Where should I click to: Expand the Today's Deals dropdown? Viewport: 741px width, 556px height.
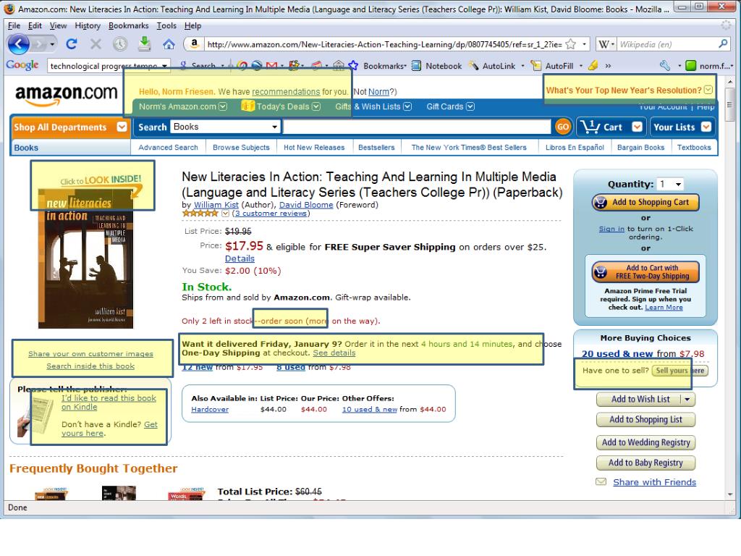[316, 106]
